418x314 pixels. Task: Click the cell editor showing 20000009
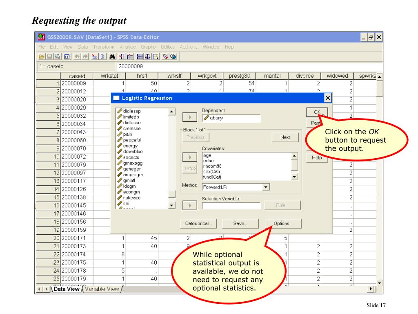click(x=249, y=66)
